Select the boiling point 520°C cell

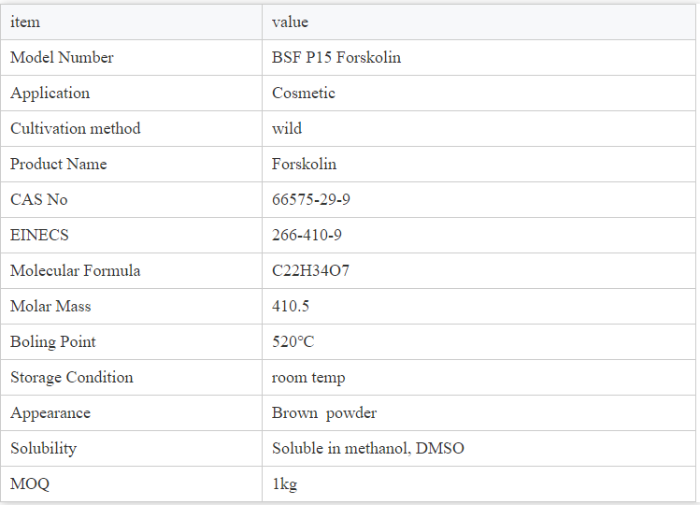[479, 342]
